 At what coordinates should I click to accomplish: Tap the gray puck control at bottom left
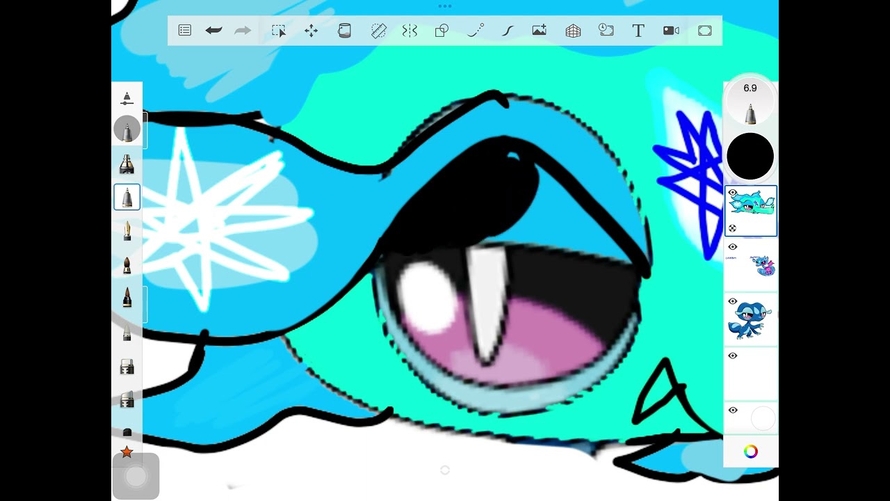tap(136, 477)
